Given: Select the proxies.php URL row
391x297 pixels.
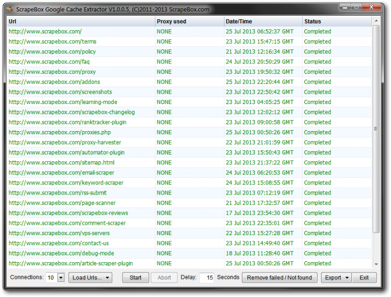Looking at the screenshot, I should [x=189, y=132].
